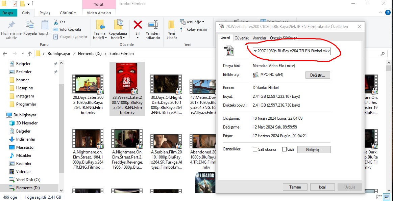Open the Dosya menu
This screenshot has width=393, height=201.
8,13
